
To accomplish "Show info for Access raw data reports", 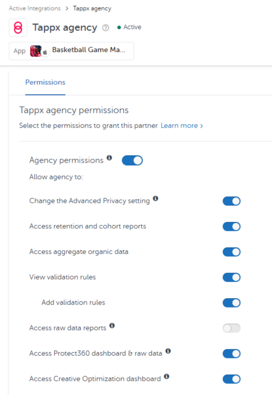I will coord(112,325).
